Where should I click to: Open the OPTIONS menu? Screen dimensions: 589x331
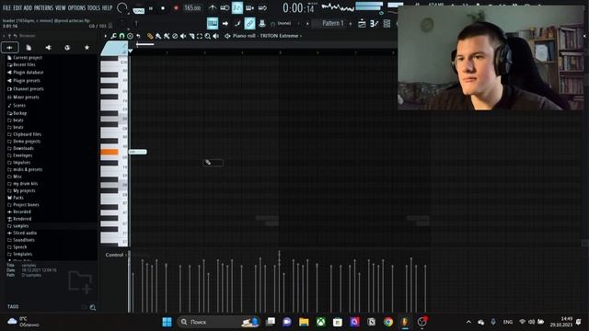(76, 7)
